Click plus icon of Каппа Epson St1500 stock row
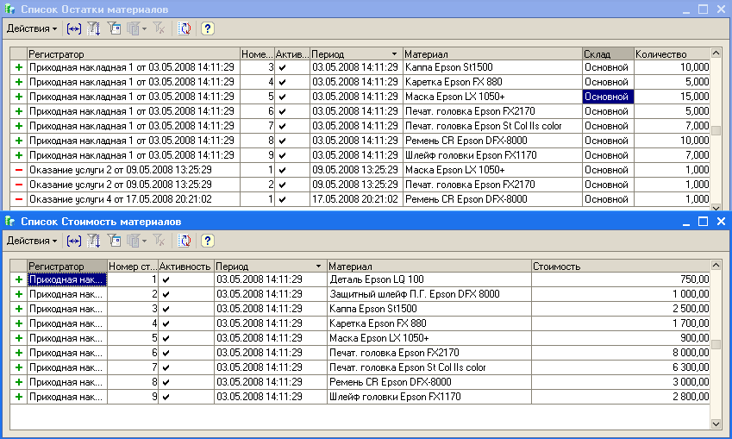732x439 pixels. [x=19, y=67]
